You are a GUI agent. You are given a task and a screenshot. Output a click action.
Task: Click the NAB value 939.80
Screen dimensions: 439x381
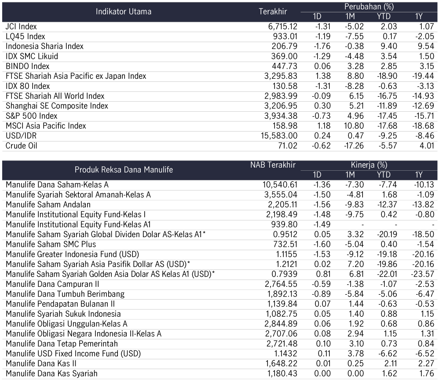click(x=284, y=224)
